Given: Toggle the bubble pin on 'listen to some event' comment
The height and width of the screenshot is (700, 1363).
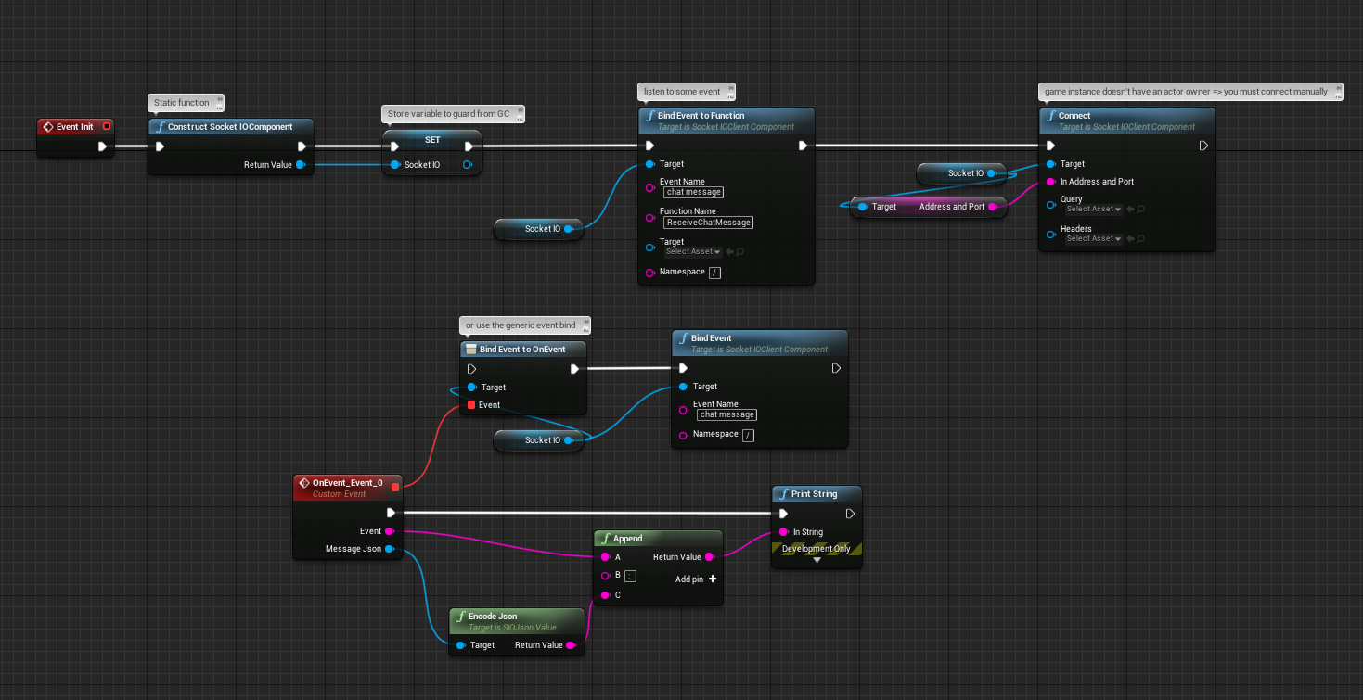Looking at the screenshot, I should (x=729, y=91).
